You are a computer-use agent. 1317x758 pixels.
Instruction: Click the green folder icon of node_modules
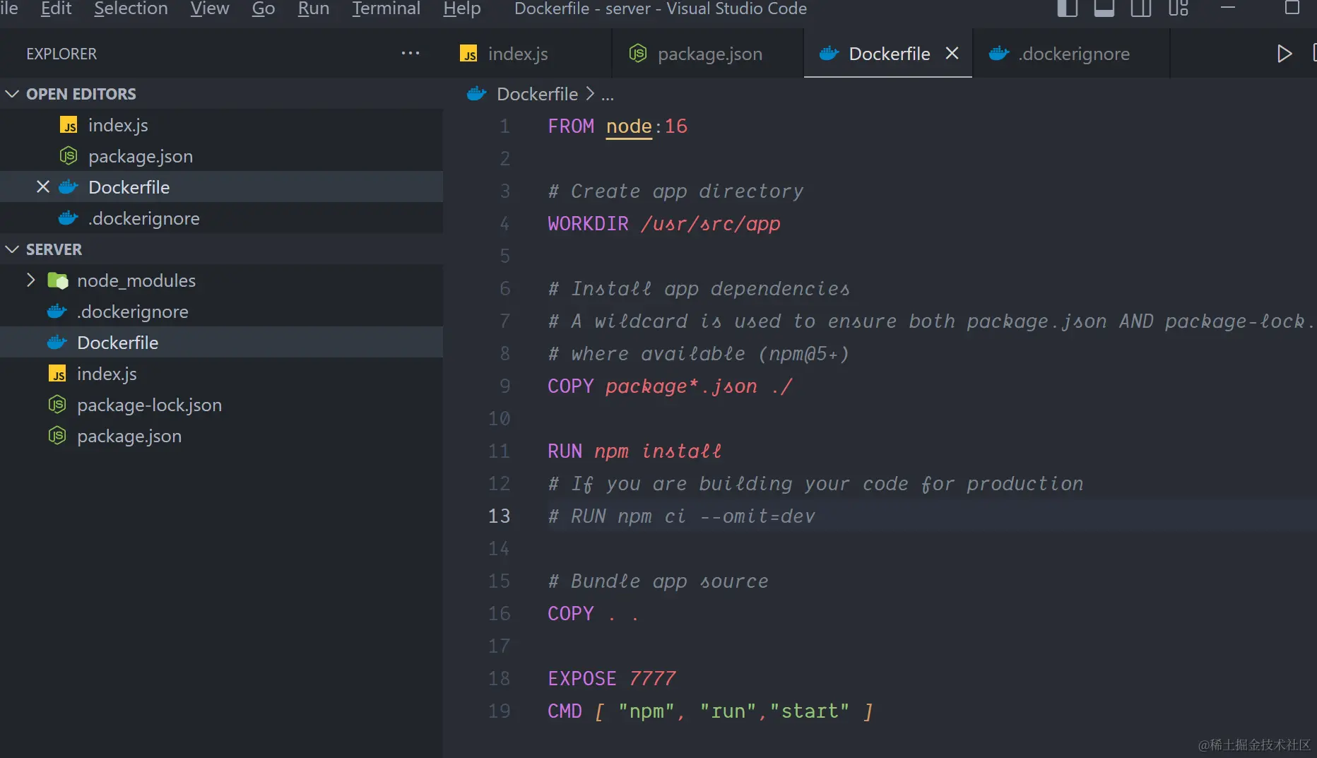tap(57, 280)
